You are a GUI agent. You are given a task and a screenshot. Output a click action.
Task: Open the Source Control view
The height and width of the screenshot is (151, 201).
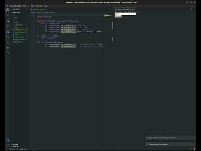(8, 21)
